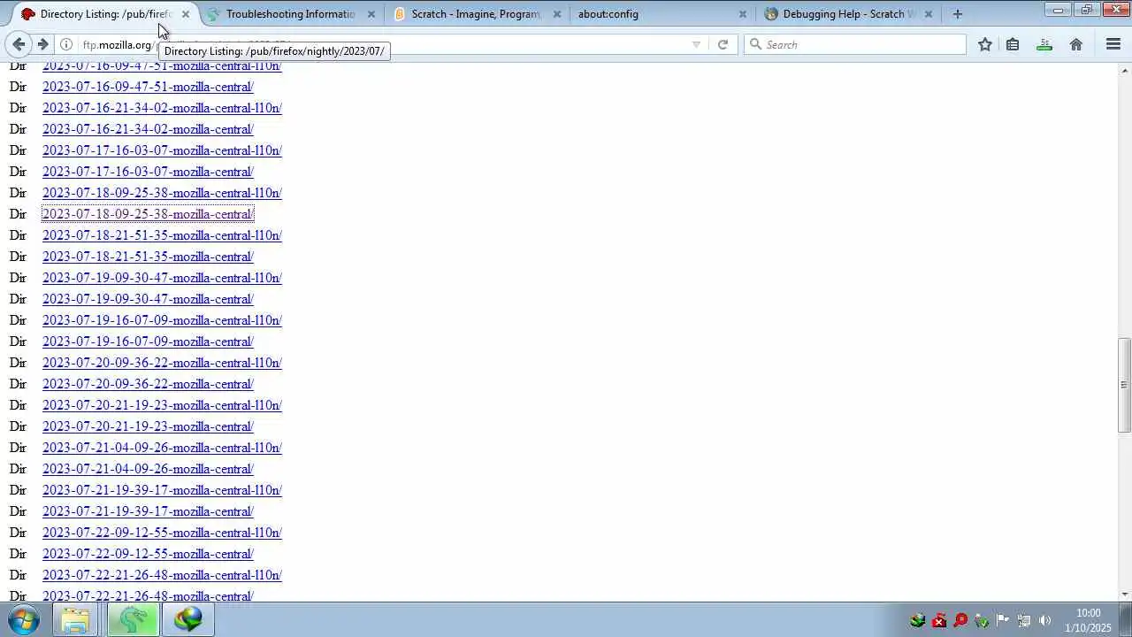Open 2023-07-16-21-34-02-mozilla-central-l10n/ directory

point(162,108)
